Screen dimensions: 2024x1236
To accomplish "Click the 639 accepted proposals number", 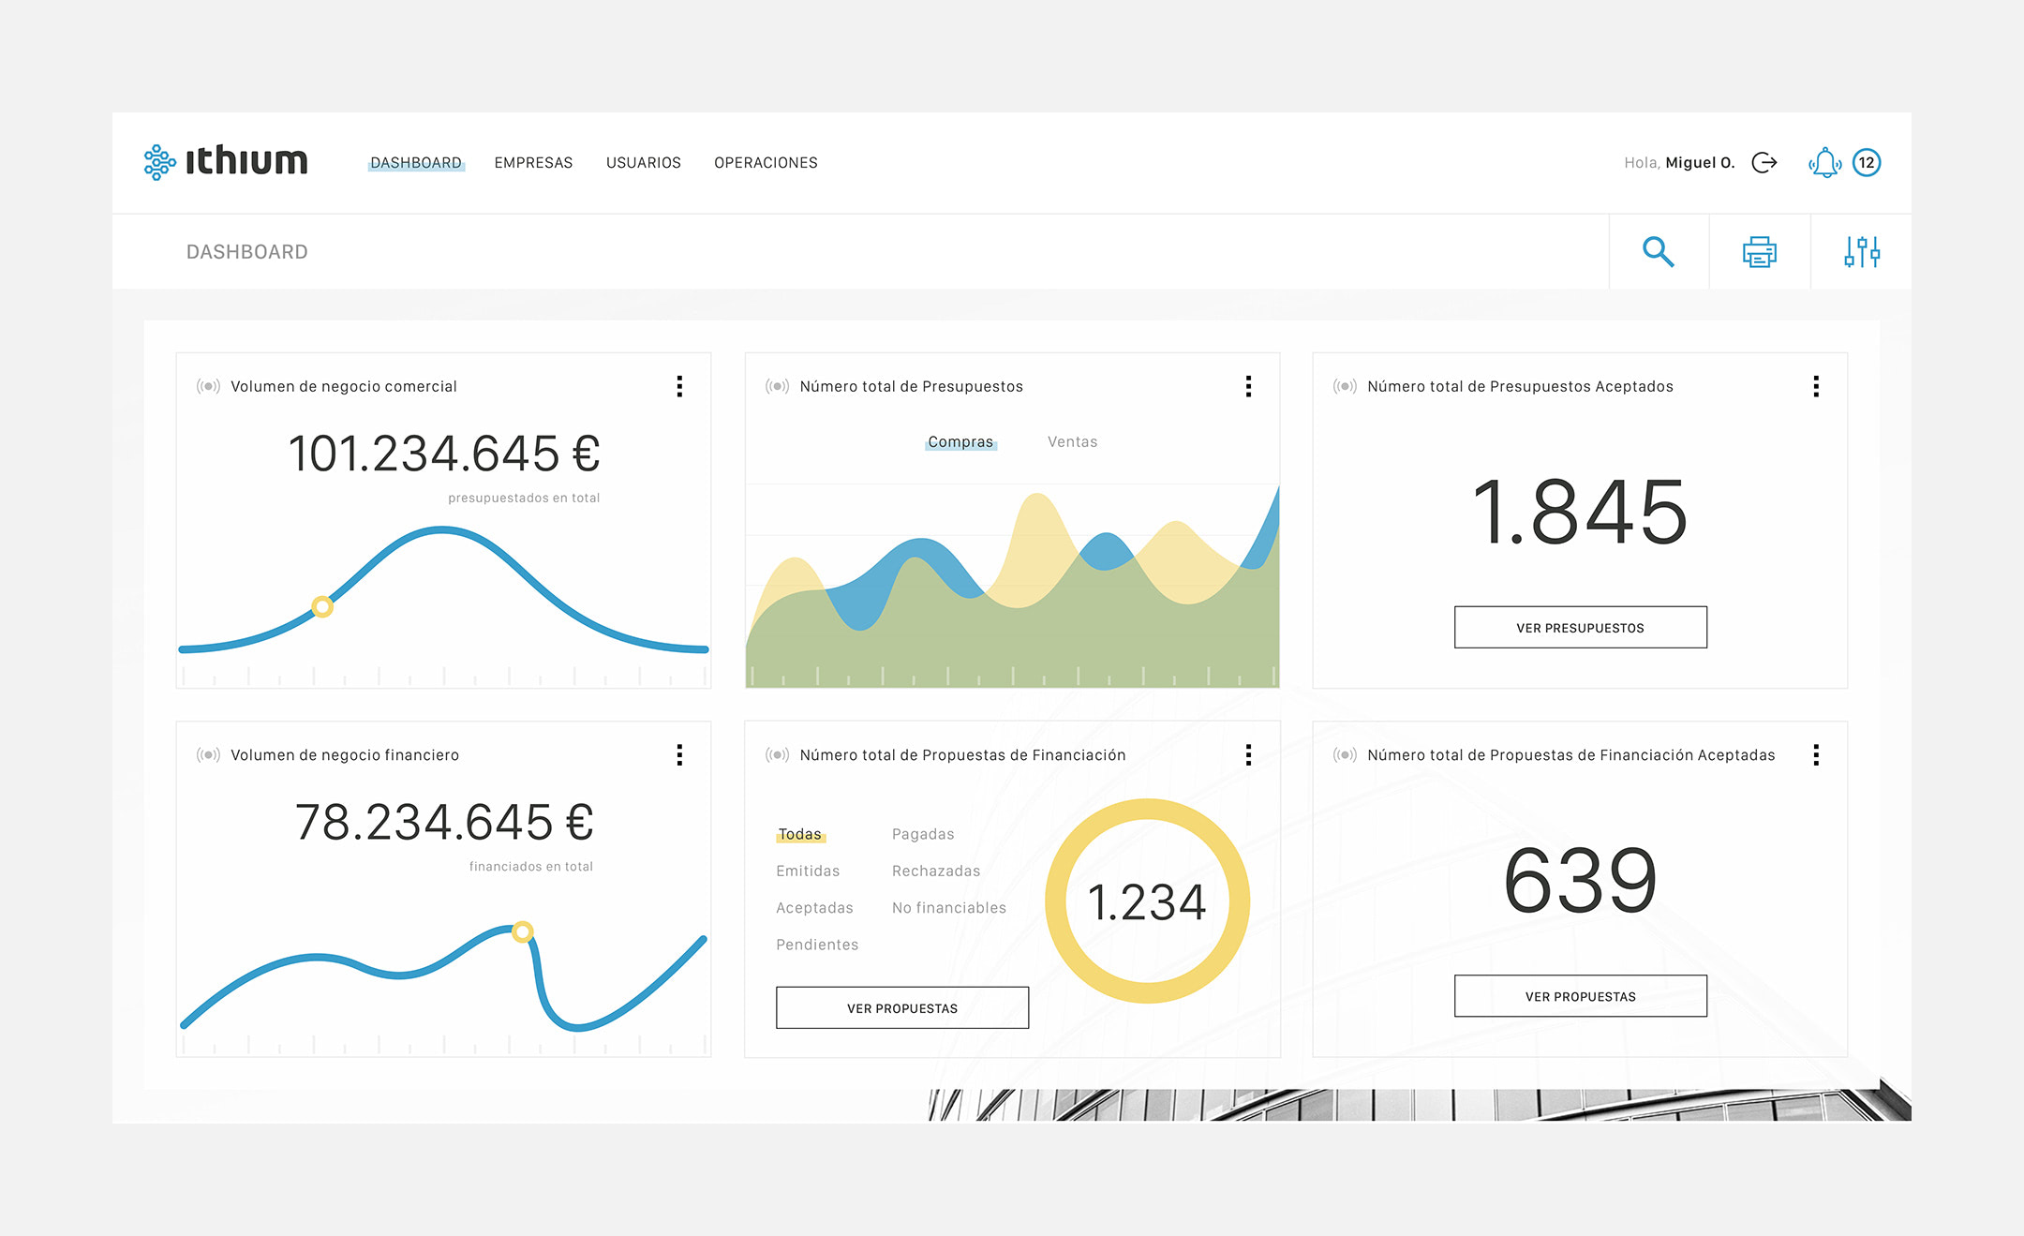I will pos(1580,881).
